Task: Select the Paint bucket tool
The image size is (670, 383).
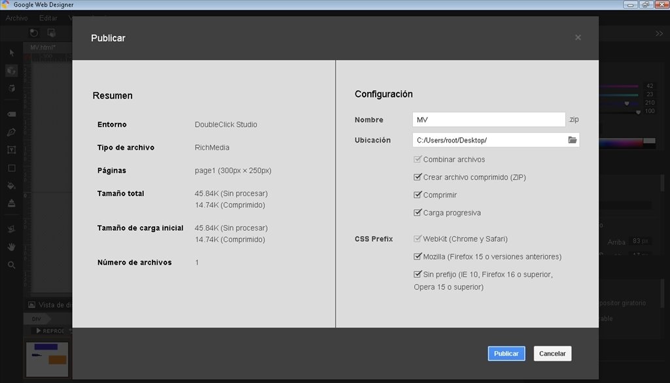Action: point(12,186)
